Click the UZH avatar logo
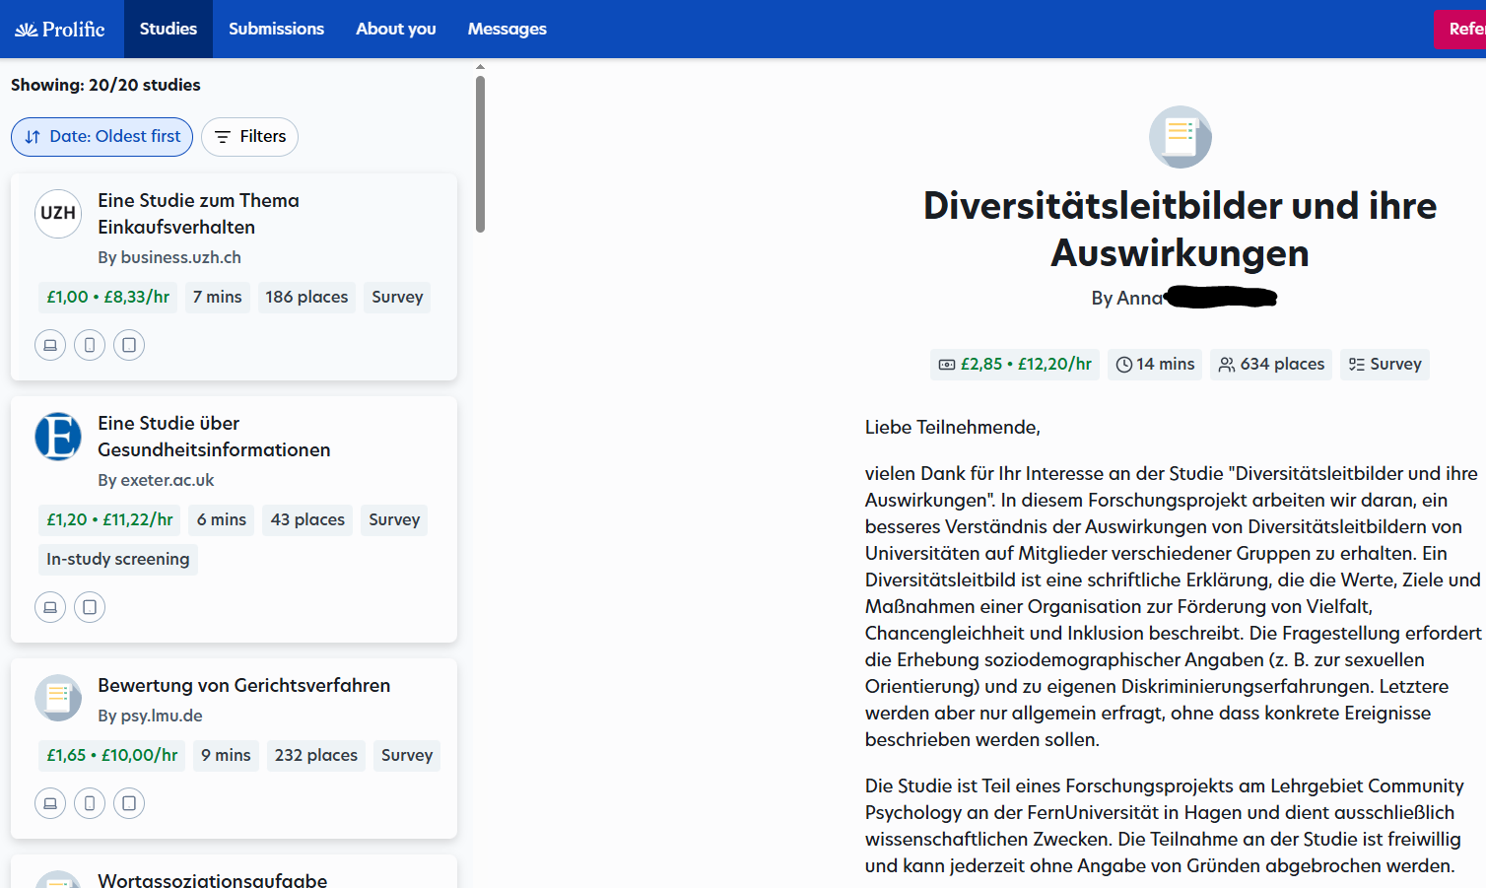The image size is (1486, 888). 58,213
